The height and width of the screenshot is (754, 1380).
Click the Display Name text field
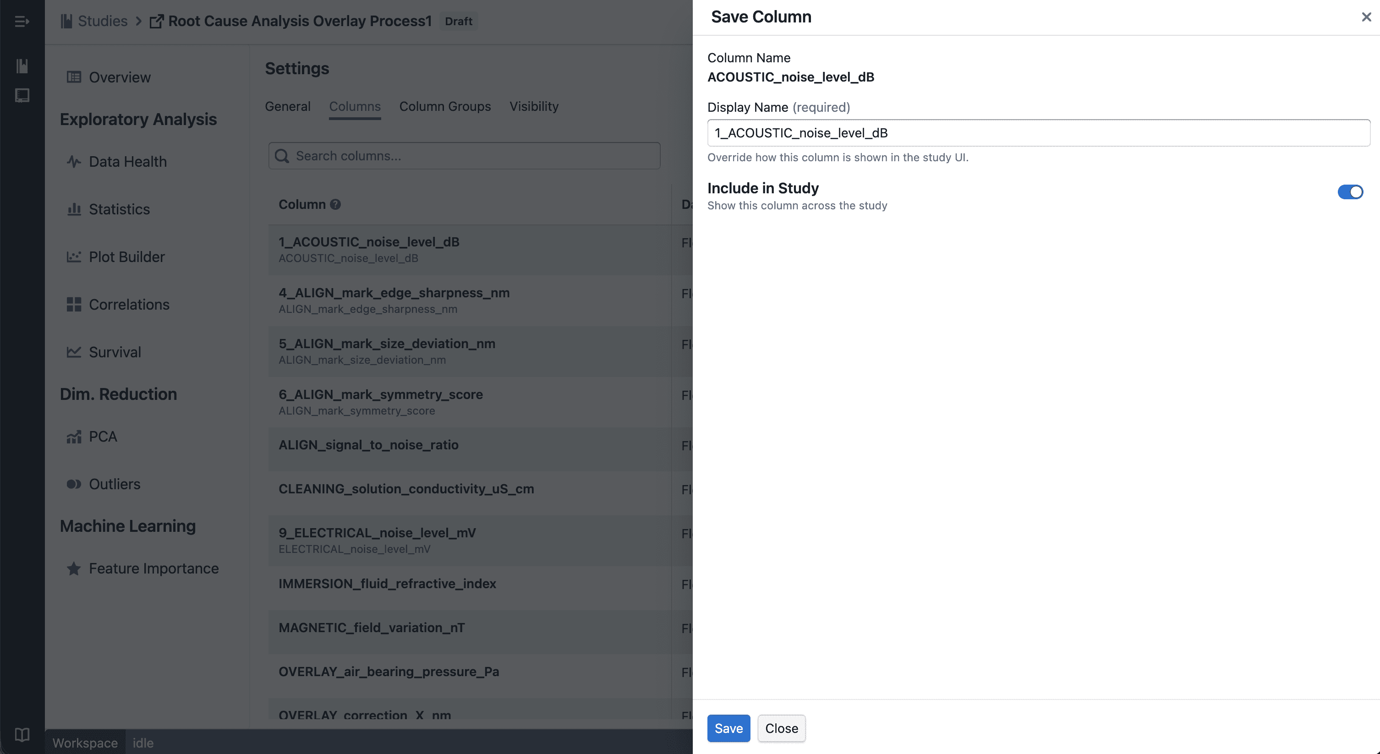1038,133
